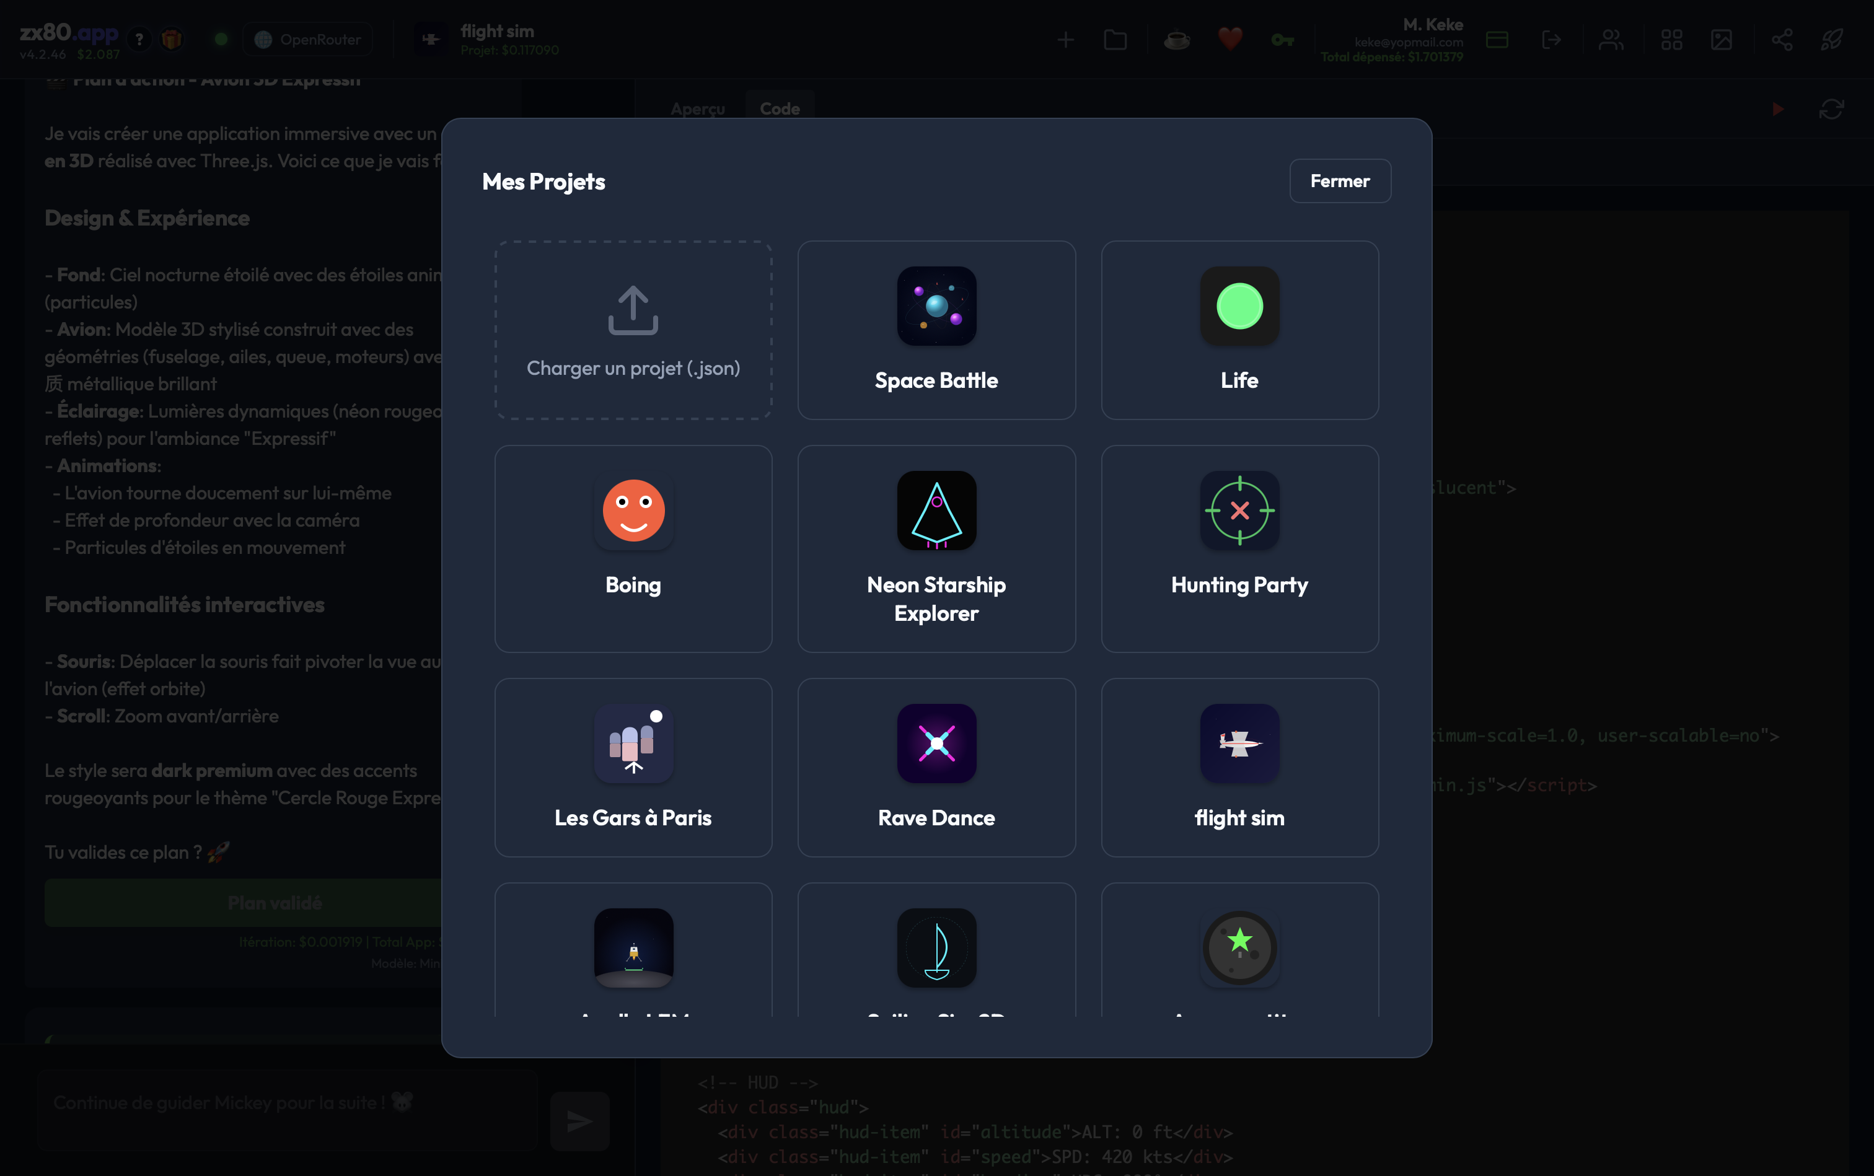Click the Charger un projet (.json) upload card
This screenshot has width=1874, height=1176.
coord(633,330)
